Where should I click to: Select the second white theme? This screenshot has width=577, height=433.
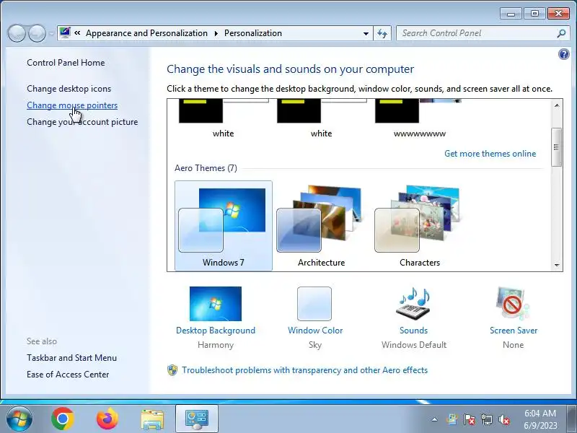(x=321, y=118)
